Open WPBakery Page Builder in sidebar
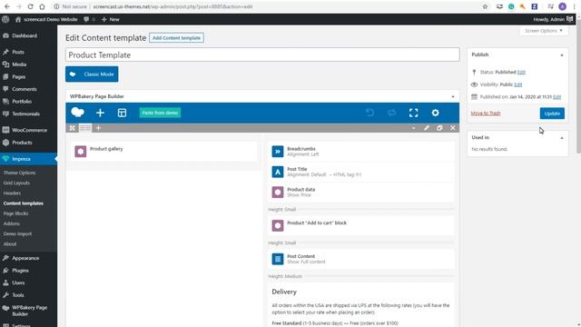The image size is (581, 327). tap(28, 311)
